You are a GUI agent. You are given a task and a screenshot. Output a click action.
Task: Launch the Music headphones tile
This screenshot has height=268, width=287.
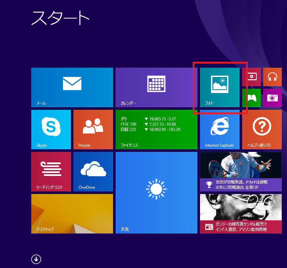(273, 77)
